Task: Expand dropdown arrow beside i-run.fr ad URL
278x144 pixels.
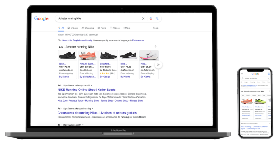Action: pyautogui.click(x=83, y=125)
